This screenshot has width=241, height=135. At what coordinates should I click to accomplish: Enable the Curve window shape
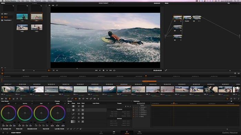point(73,118)
